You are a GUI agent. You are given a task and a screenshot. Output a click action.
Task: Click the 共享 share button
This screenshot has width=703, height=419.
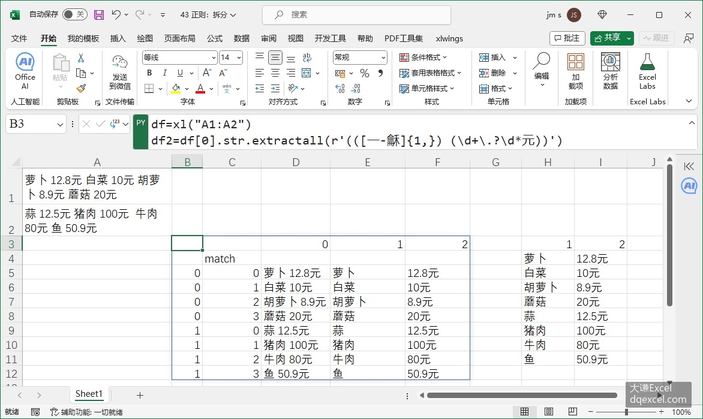click(x=607, y=38)
